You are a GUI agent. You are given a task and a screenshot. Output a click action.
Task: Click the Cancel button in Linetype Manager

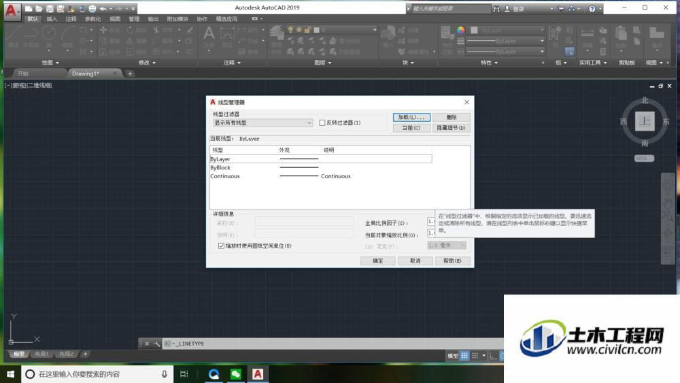(x=415, y=261)
